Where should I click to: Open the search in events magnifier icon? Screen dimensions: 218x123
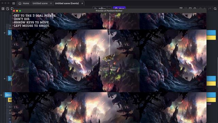pos(215,9)
